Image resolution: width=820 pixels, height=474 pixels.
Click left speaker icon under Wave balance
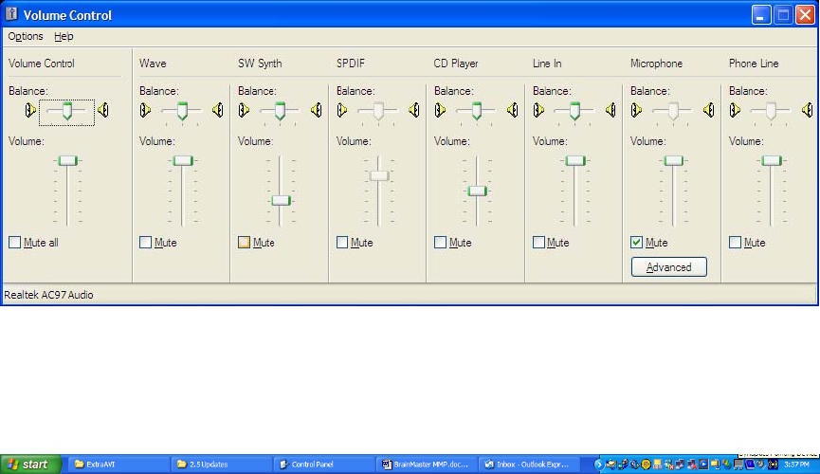pos(145,110)
